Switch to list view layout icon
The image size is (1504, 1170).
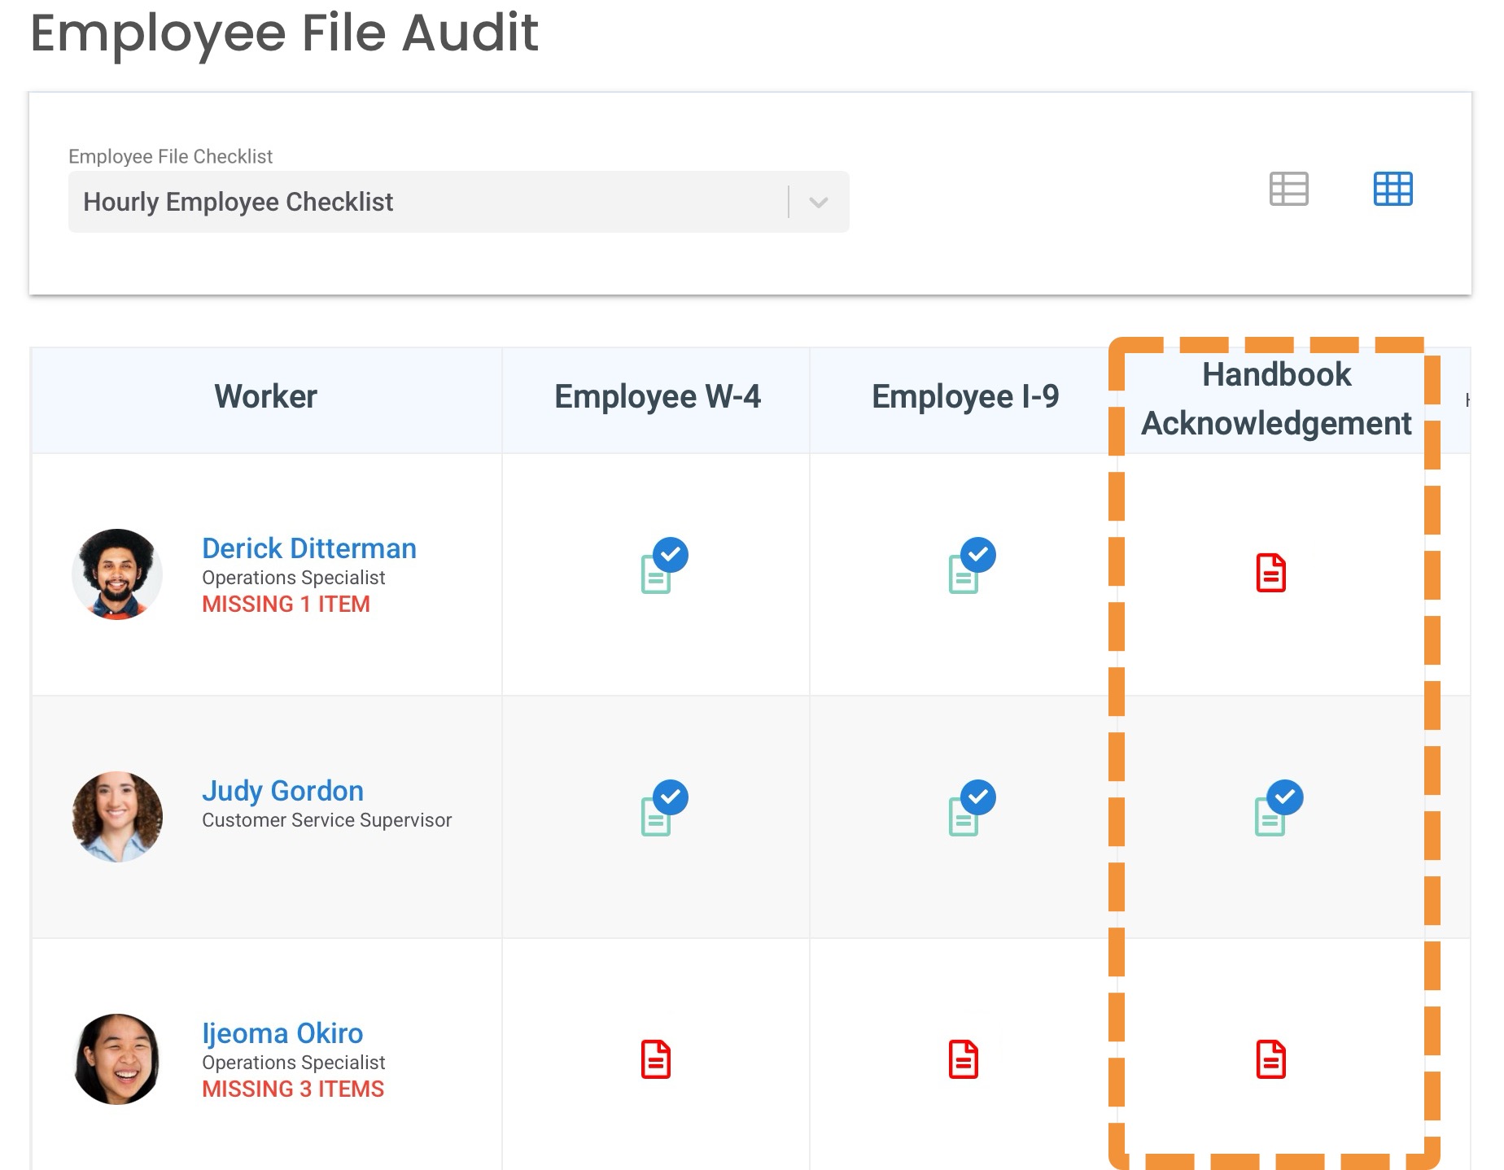(x=1288, y=189)
